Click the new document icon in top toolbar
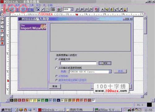The image size is (155, 112). 2,10
